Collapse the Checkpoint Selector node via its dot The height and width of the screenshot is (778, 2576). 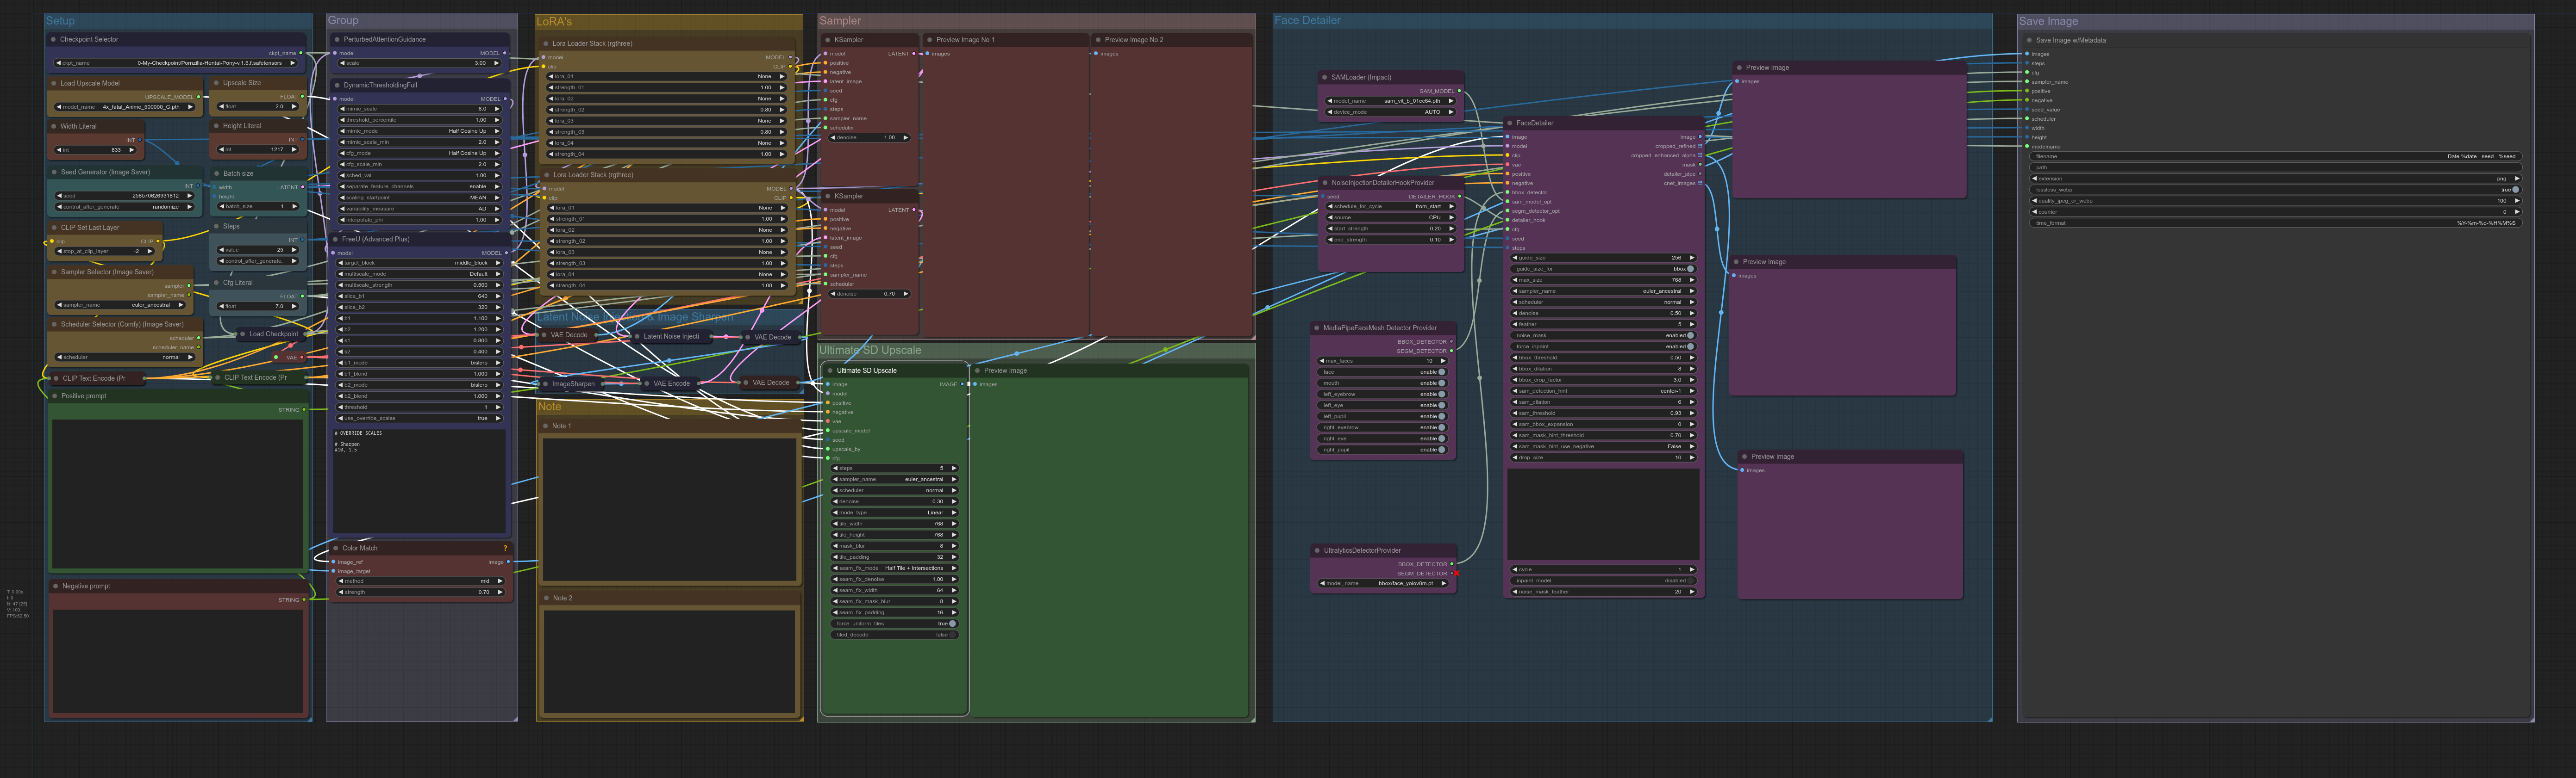pyautogui.click(x=53, y=40)
